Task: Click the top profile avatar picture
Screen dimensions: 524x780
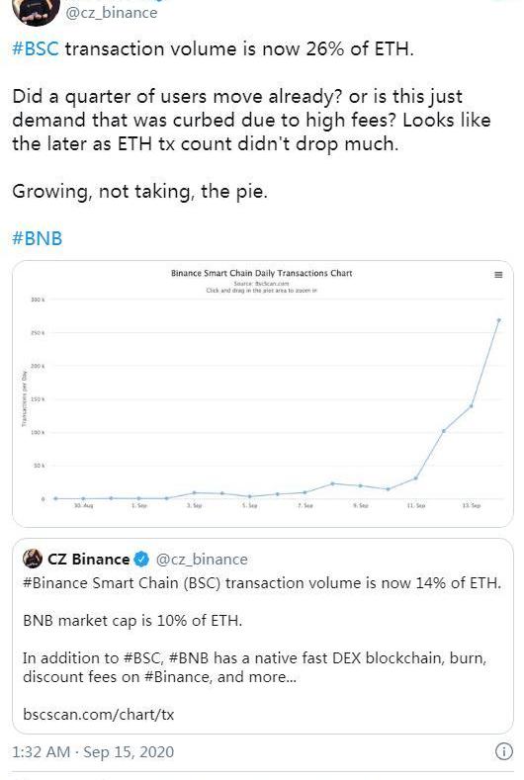Action: [x=36, y=11]
